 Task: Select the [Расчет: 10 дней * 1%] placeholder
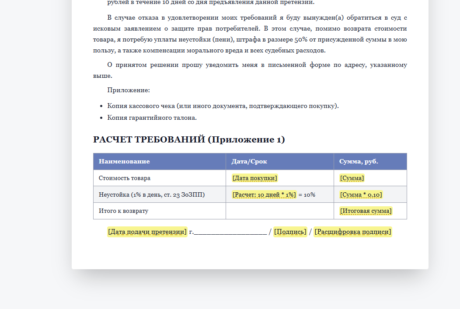click(264, 194)
